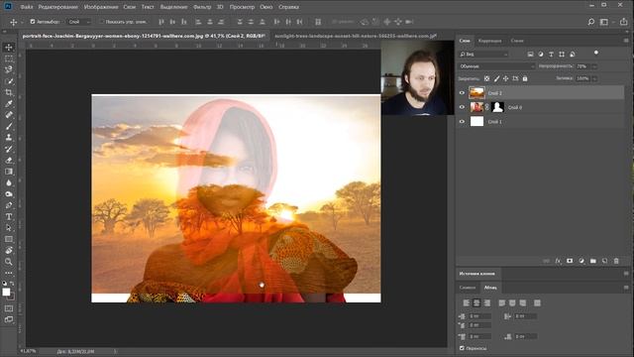Viewport: 634px width, 357px height.
Task: Open the Фильтр menu
Action: (202, 7)
